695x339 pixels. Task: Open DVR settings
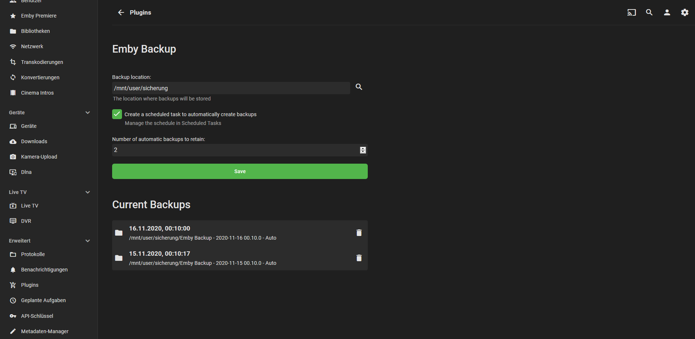pyautogui.click(x=26, y=221)
